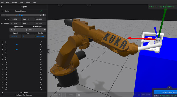
Task: Open the Motion Type Linear dropdown
Action: [x=37, y=30]
